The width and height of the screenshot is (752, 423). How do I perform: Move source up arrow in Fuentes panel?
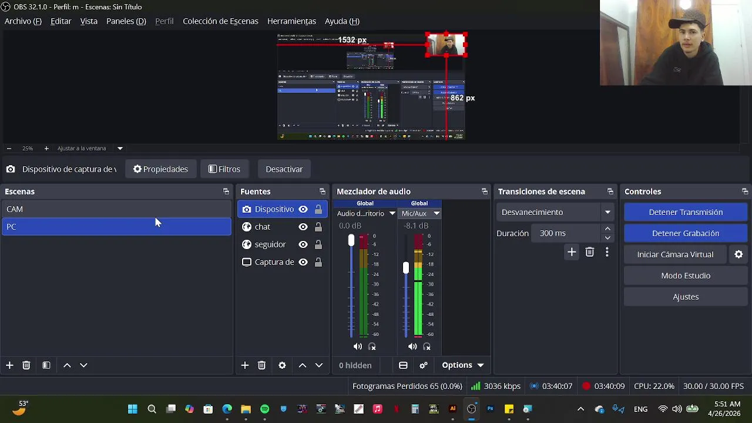point(303,365)
